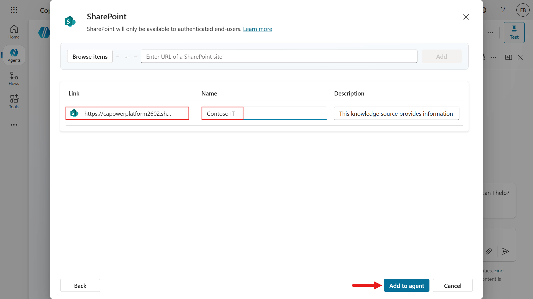Collapse the test pane with its icon
The image size is (533, 299).
pyautogui.click(x=509, y=57)
